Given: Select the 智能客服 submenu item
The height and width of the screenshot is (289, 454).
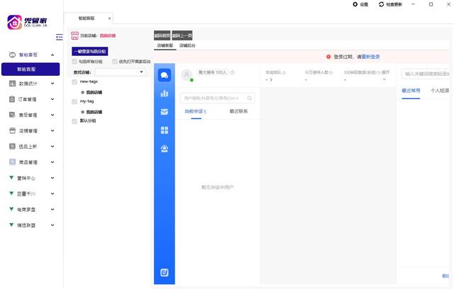Looking at the screenshot, I should (x=31, y=69).
